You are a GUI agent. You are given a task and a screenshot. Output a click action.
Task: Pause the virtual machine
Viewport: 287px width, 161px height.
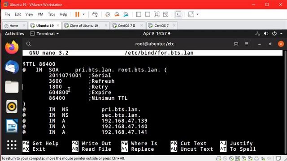click(x=77, y=14)
